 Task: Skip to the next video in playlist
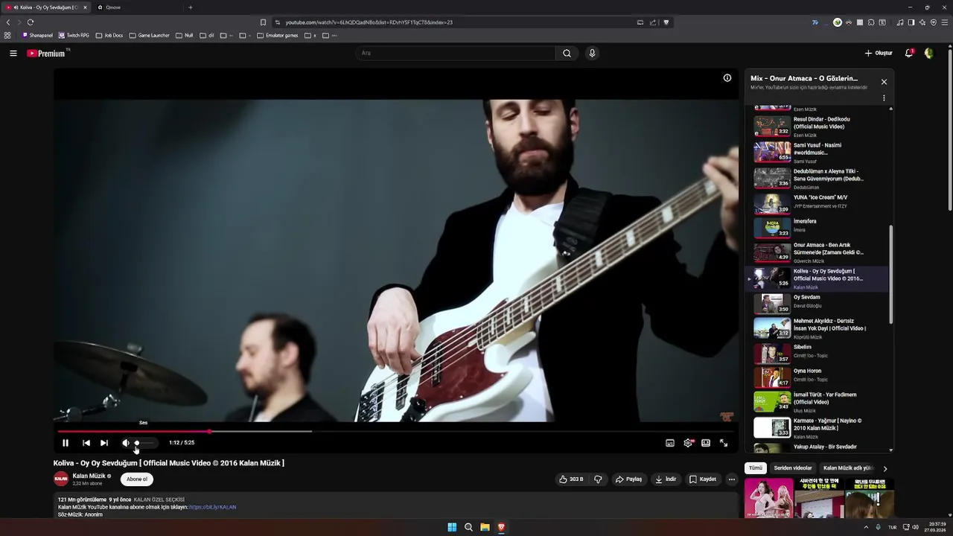pos(104,443)
